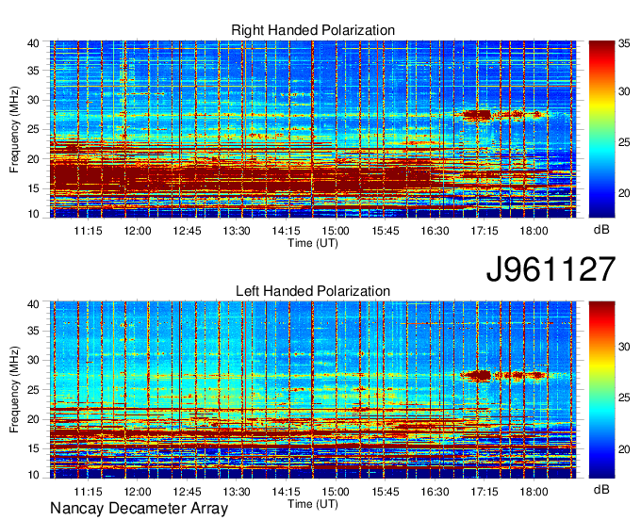Click the 25 MHz frequency tick of the Left Handed plot
Viewport: 641px width, 520px height.
click(x=33, y=389)
